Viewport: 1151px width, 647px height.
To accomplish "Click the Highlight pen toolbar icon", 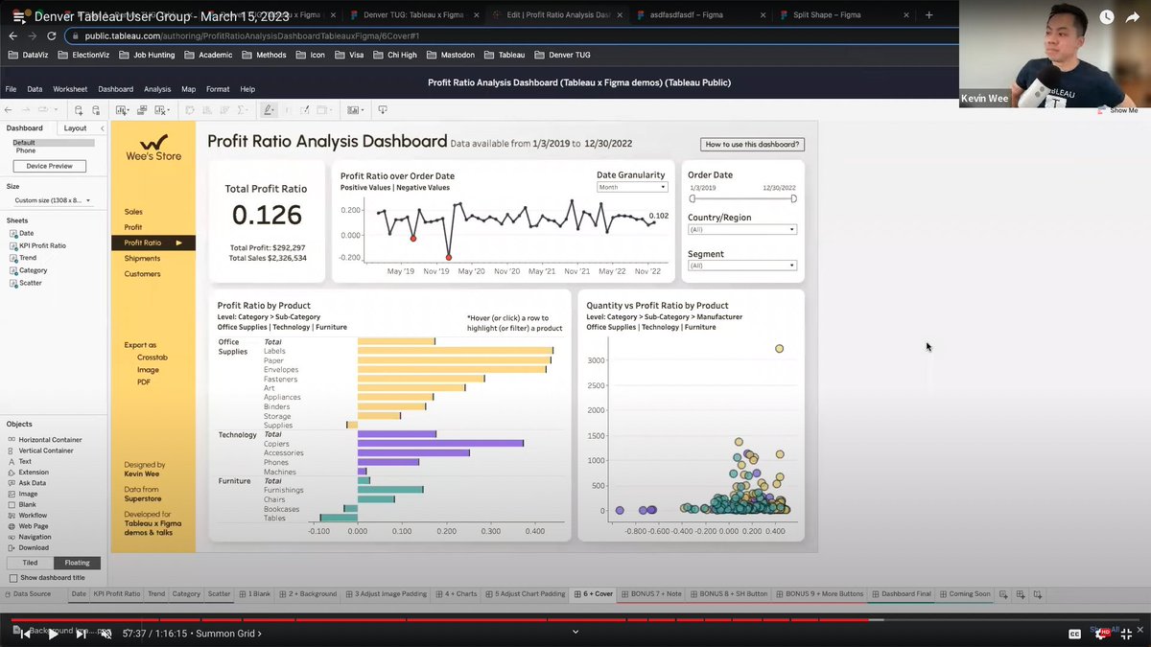I will click(x=269, y=110).
